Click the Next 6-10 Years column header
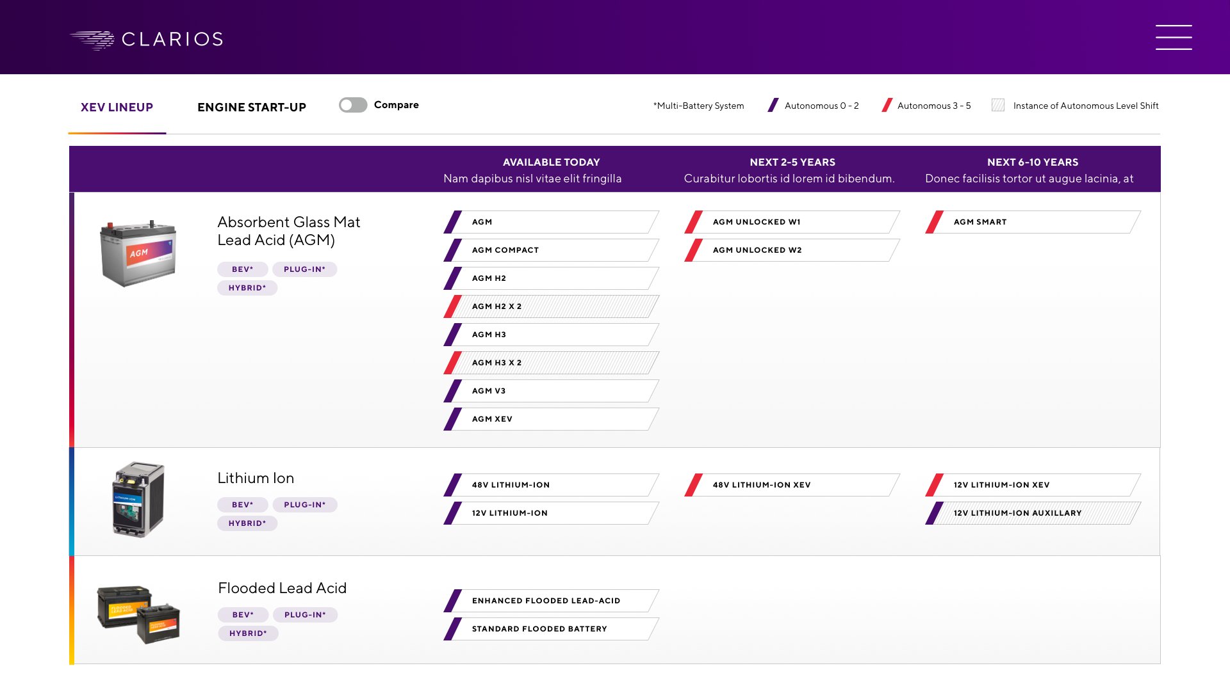 click(x=1033, y=163)
